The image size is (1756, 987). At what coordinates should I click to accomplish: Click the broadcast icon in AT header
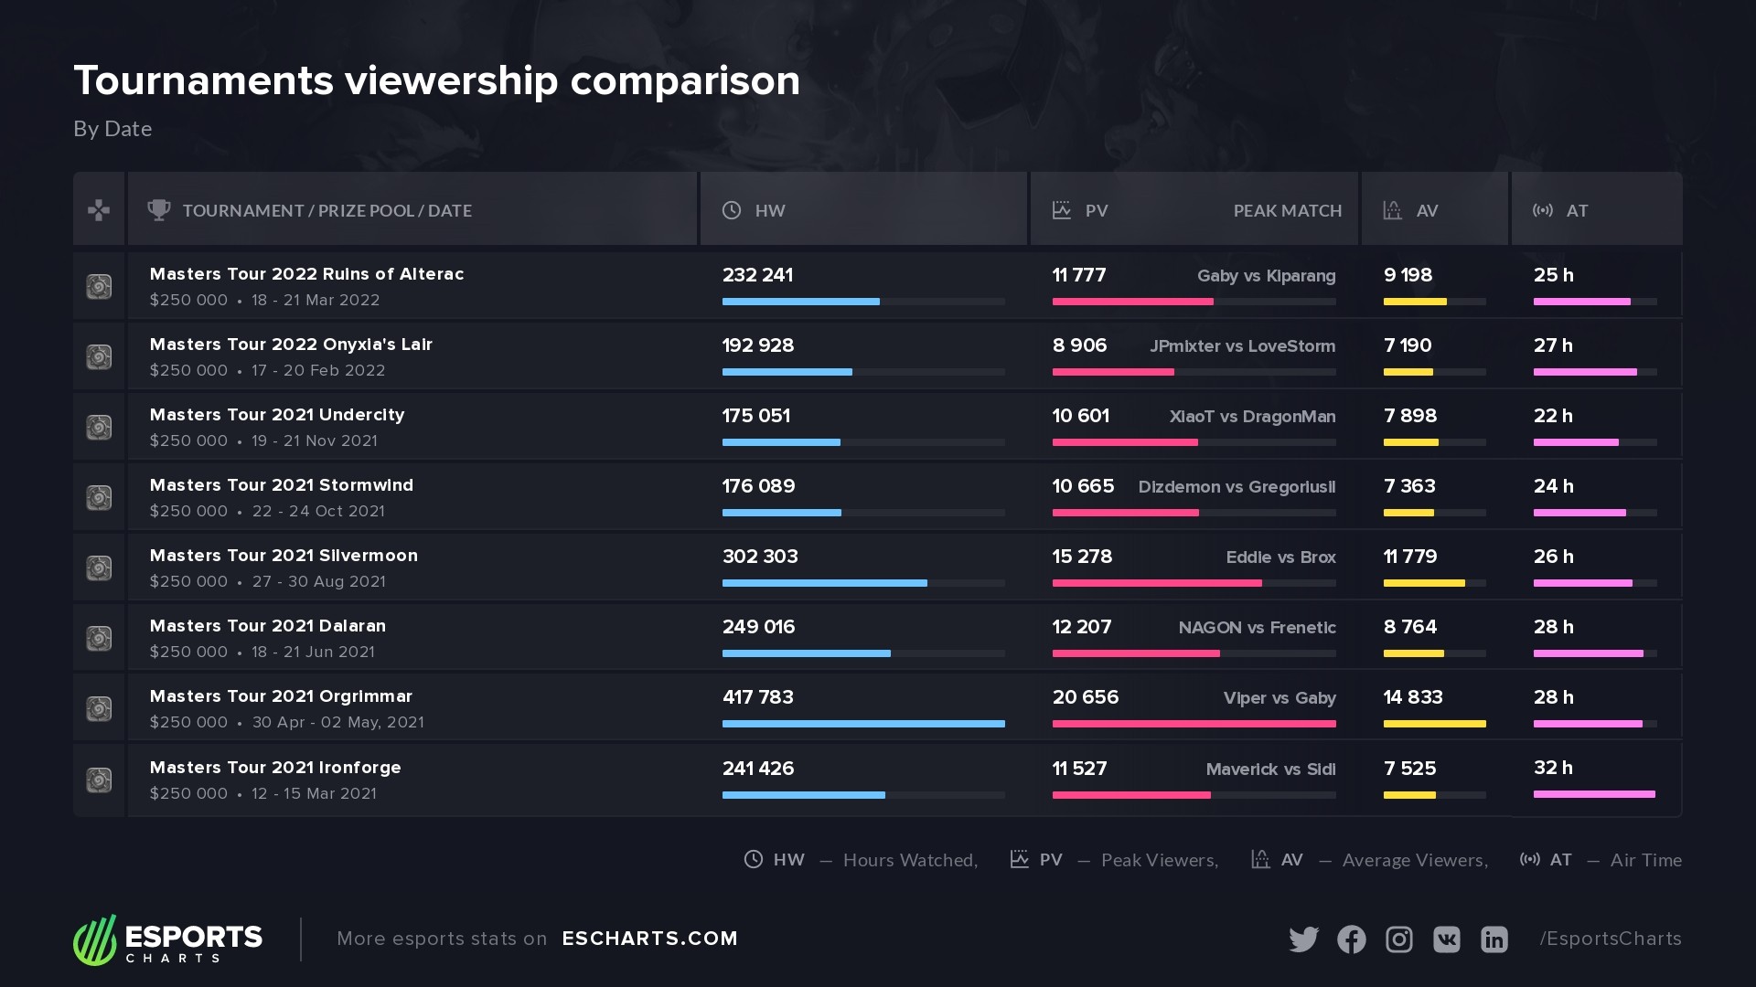click(x=1543, y=210)
